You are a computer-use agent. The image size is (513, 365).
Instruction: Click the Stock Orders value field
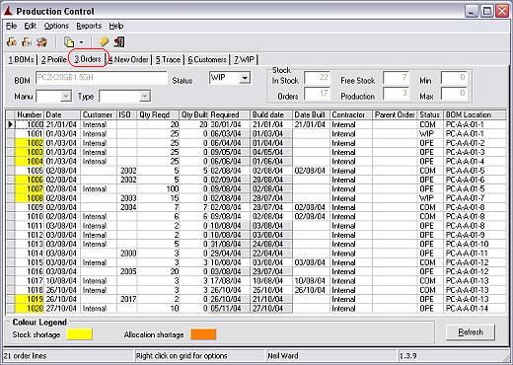coord(317,94)
